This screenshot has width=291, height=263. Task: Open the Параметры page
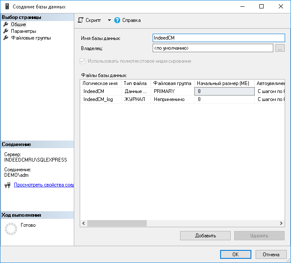24,31
